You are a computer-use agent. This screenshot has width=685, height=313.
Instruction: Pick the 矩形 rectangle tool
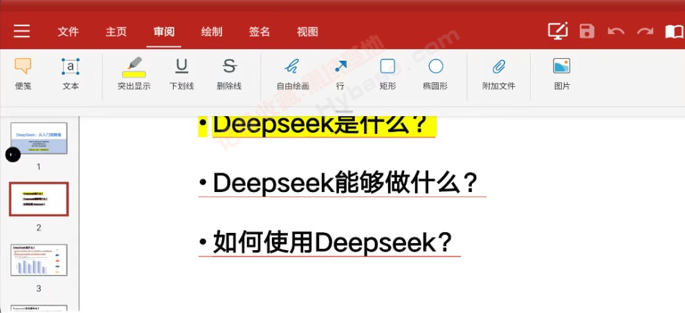click(x=387, y=73)
